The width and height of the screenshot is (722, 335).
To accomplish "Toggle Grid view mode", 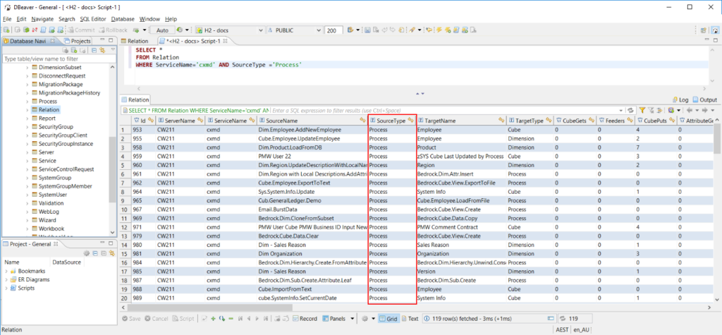I will click(390, 319).
